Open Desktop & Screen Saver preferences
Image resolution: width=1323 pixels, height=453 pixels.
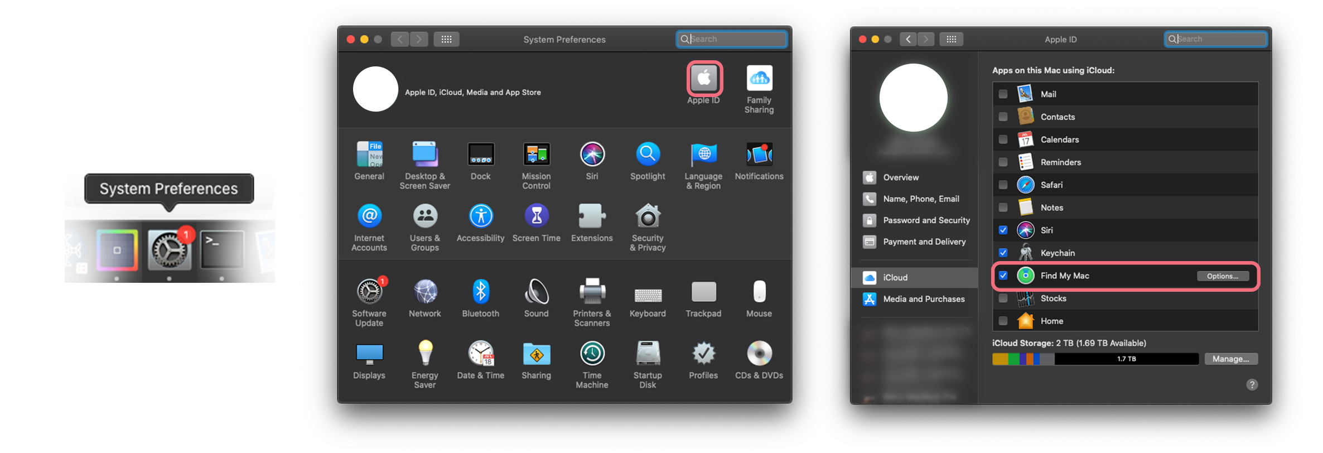pyautogui.click(x=425, y=154)
